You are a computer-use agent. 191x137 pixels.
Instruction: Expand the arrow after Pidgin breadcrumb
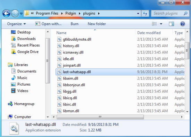80,14
